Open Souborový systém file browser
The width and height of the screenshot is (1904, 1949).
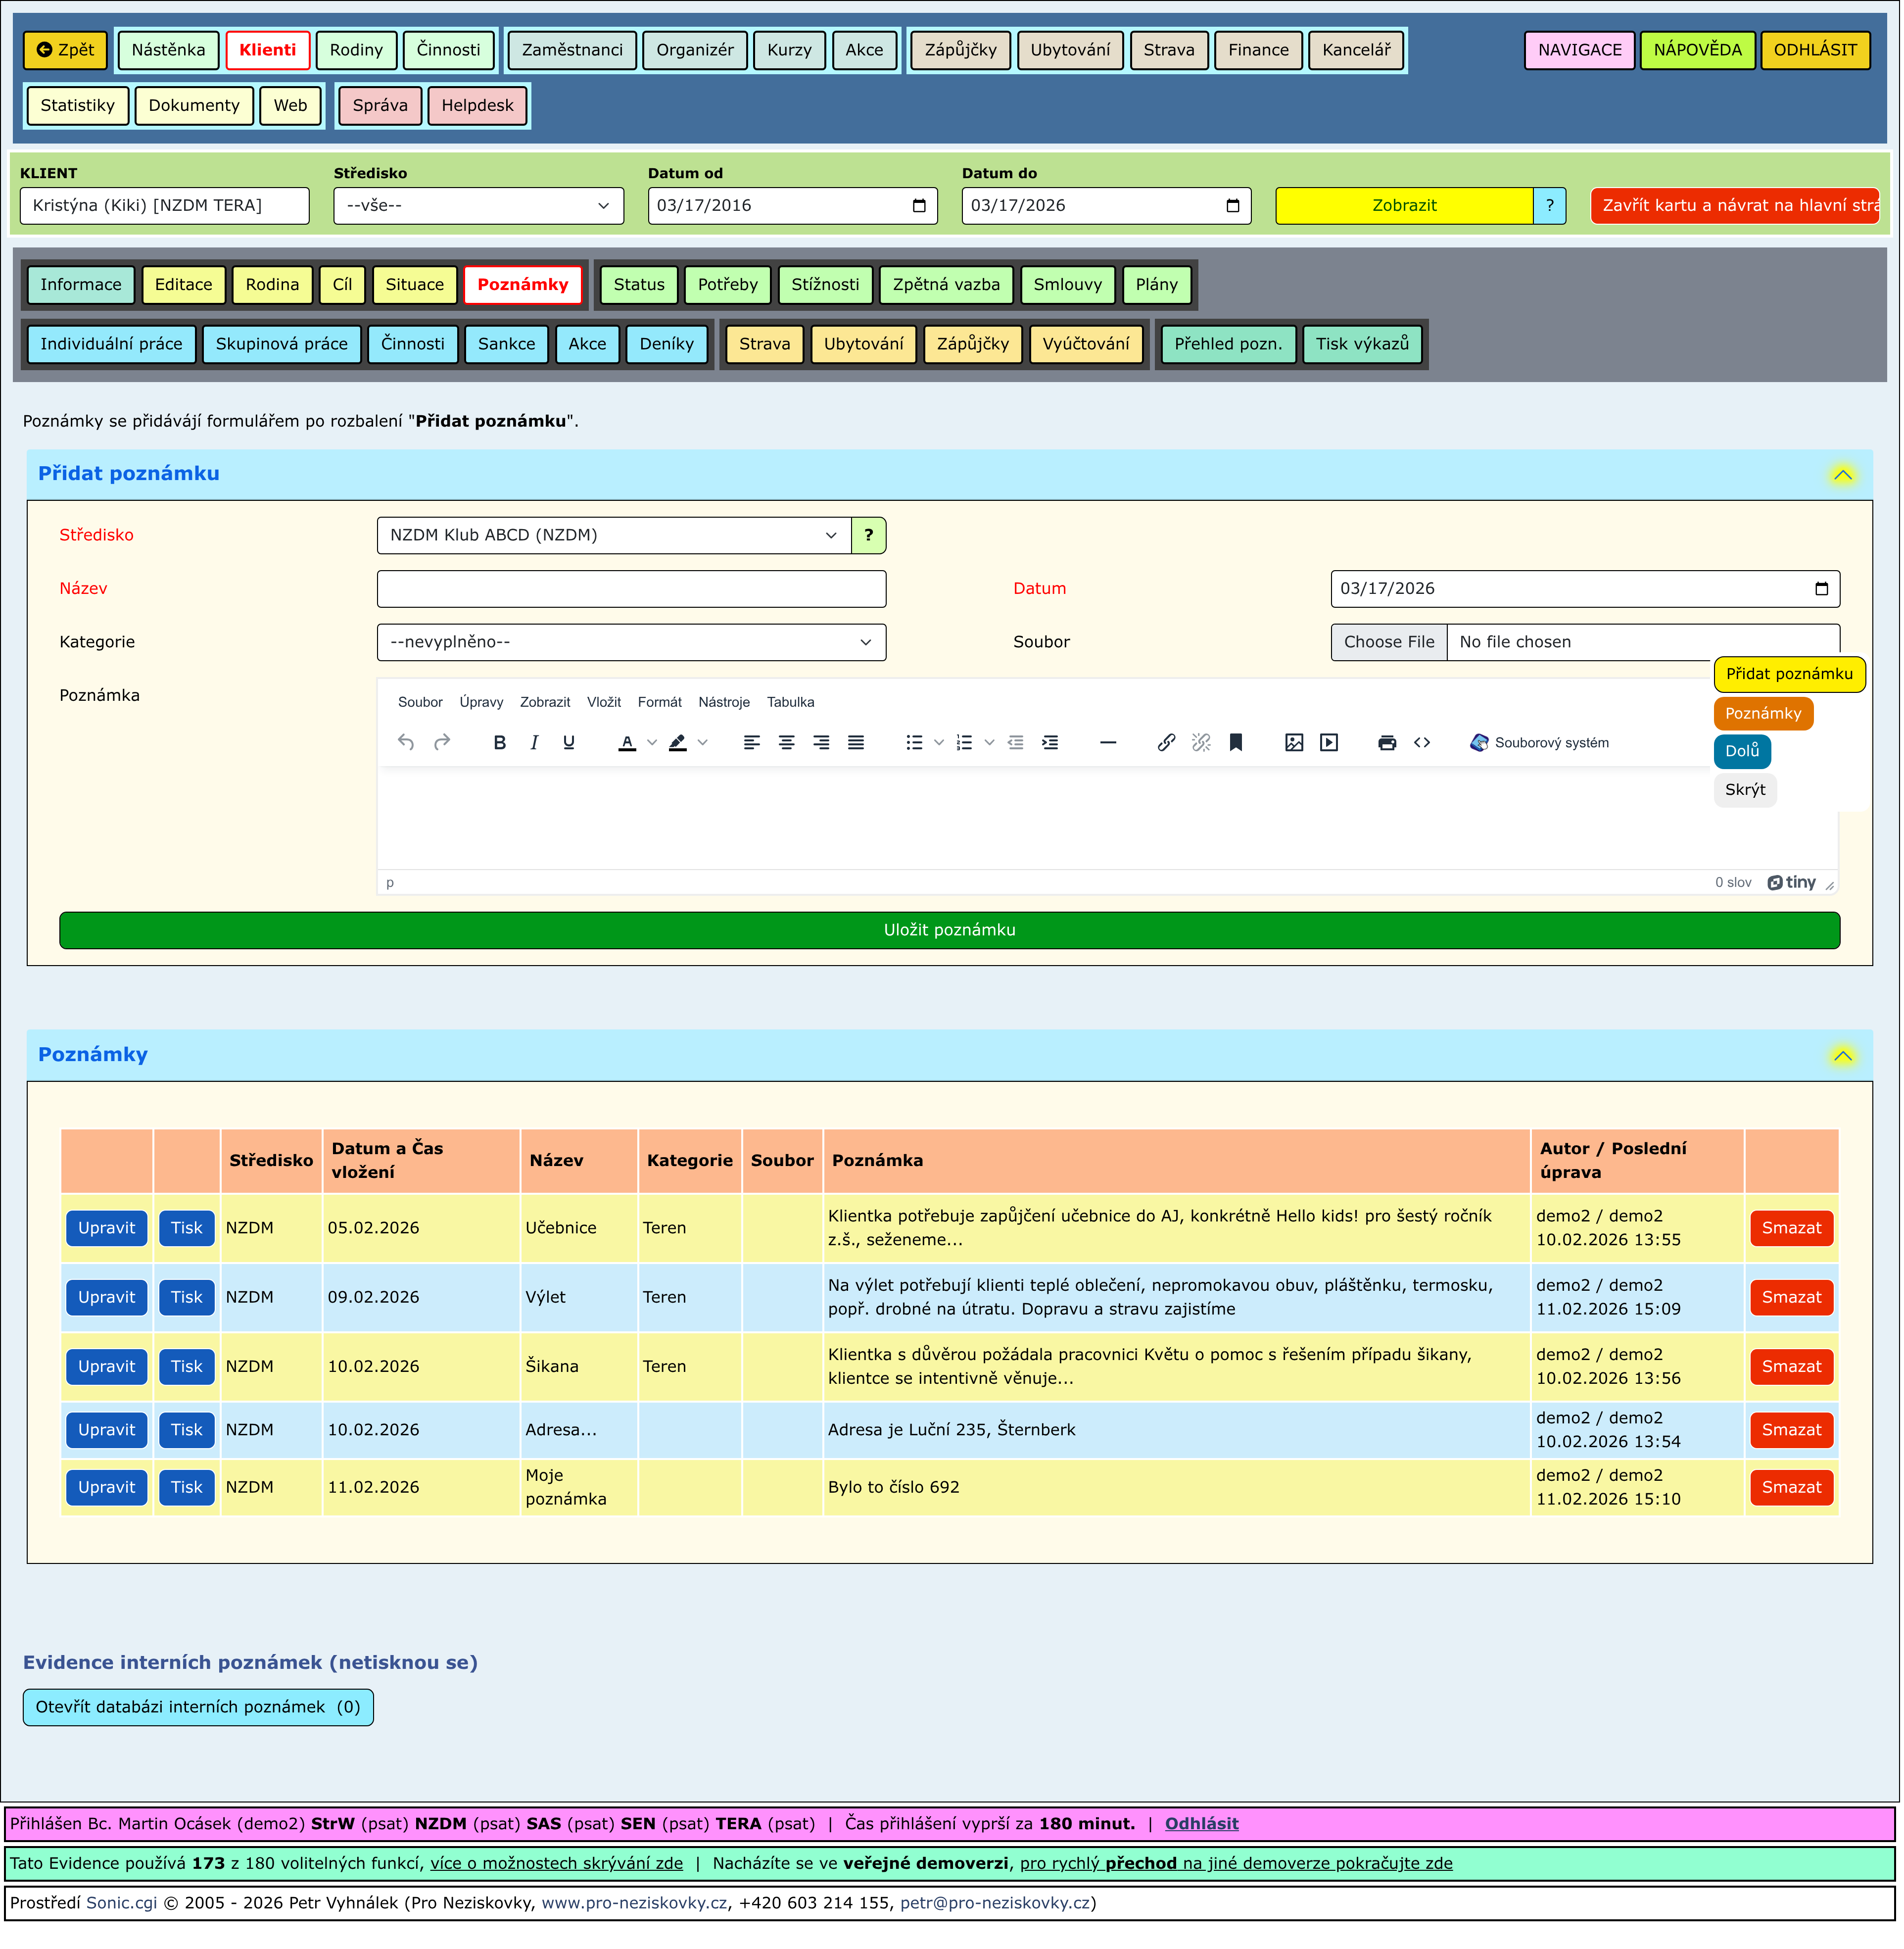[x=1540, y=743]
